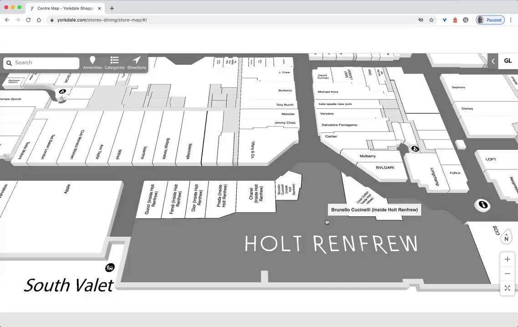Select the Bottega Veneta store
This screenshot has width=518, height=327.
click(166, 149)
